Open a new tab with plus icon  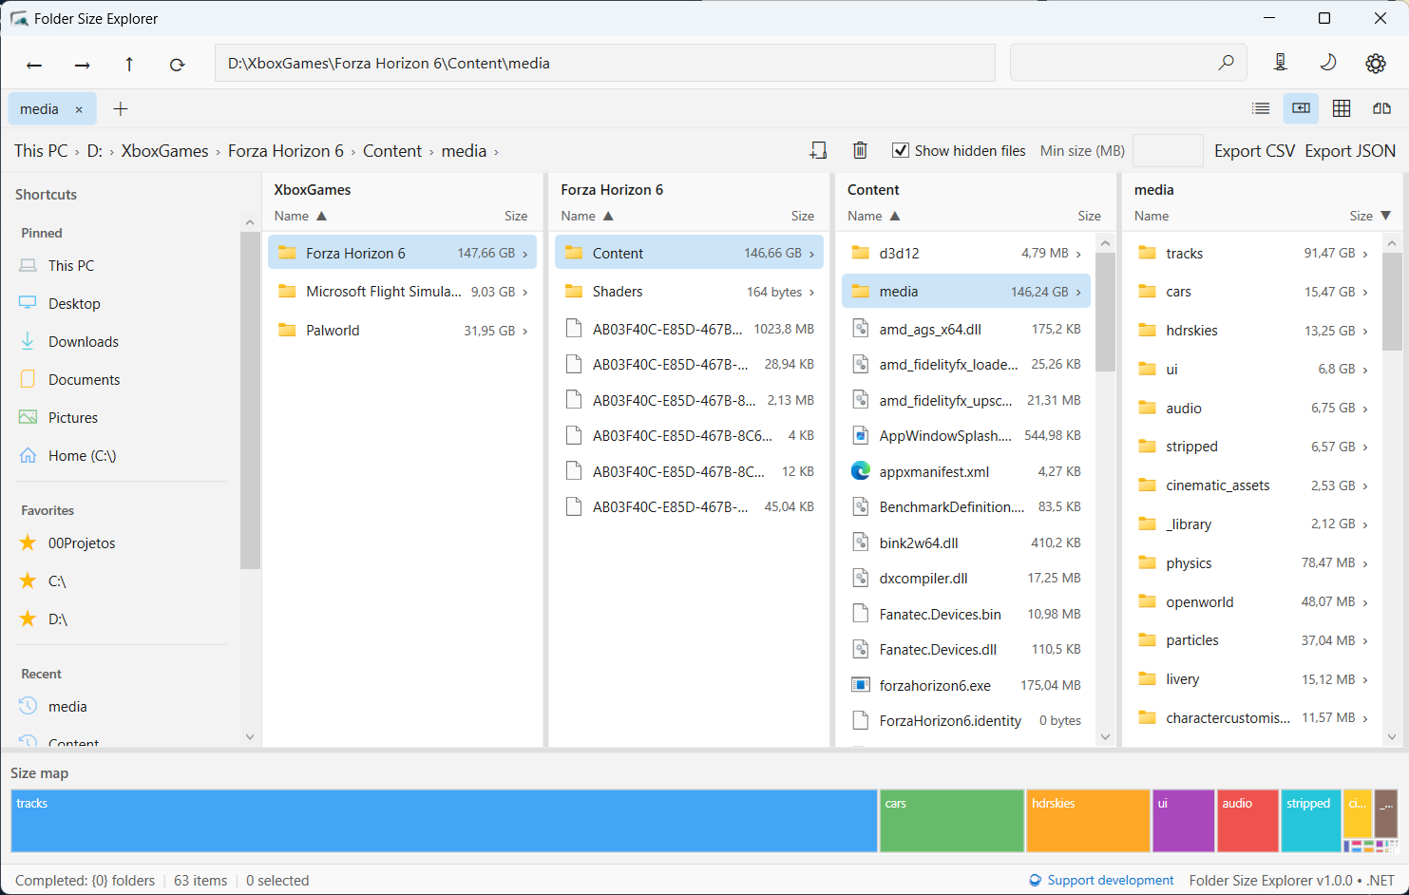121,108
